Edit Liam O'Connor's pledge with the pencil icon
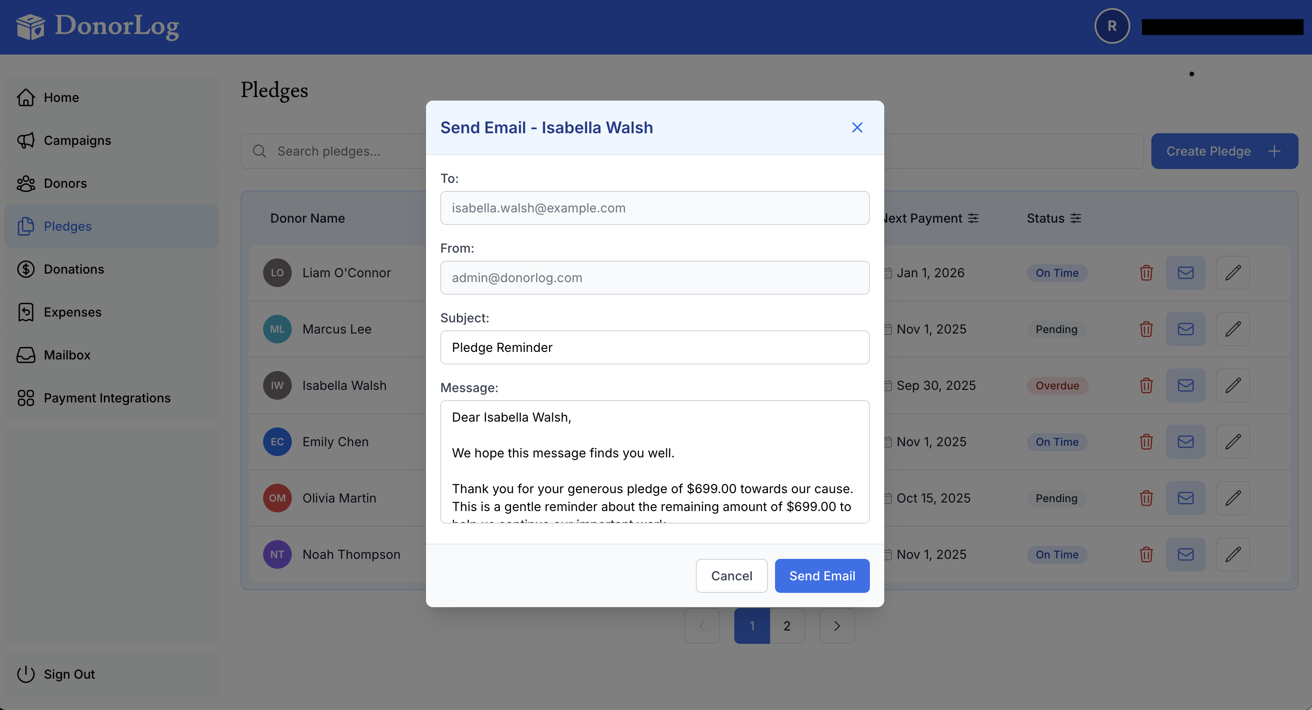 click(x=1233, y=273)
